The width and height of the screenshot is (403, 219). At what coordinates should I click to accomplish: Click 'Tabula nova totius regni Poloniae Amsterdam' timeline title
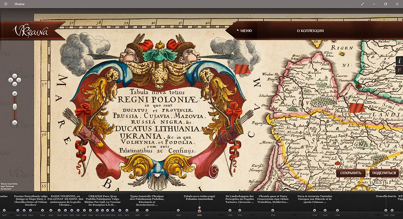pyautogui.click(x=199, y=198)
